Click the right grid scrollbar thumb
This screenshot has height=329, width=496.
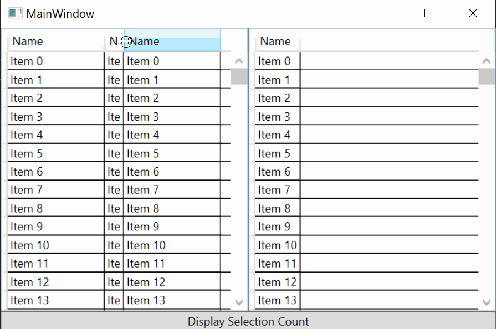[487, 76]
